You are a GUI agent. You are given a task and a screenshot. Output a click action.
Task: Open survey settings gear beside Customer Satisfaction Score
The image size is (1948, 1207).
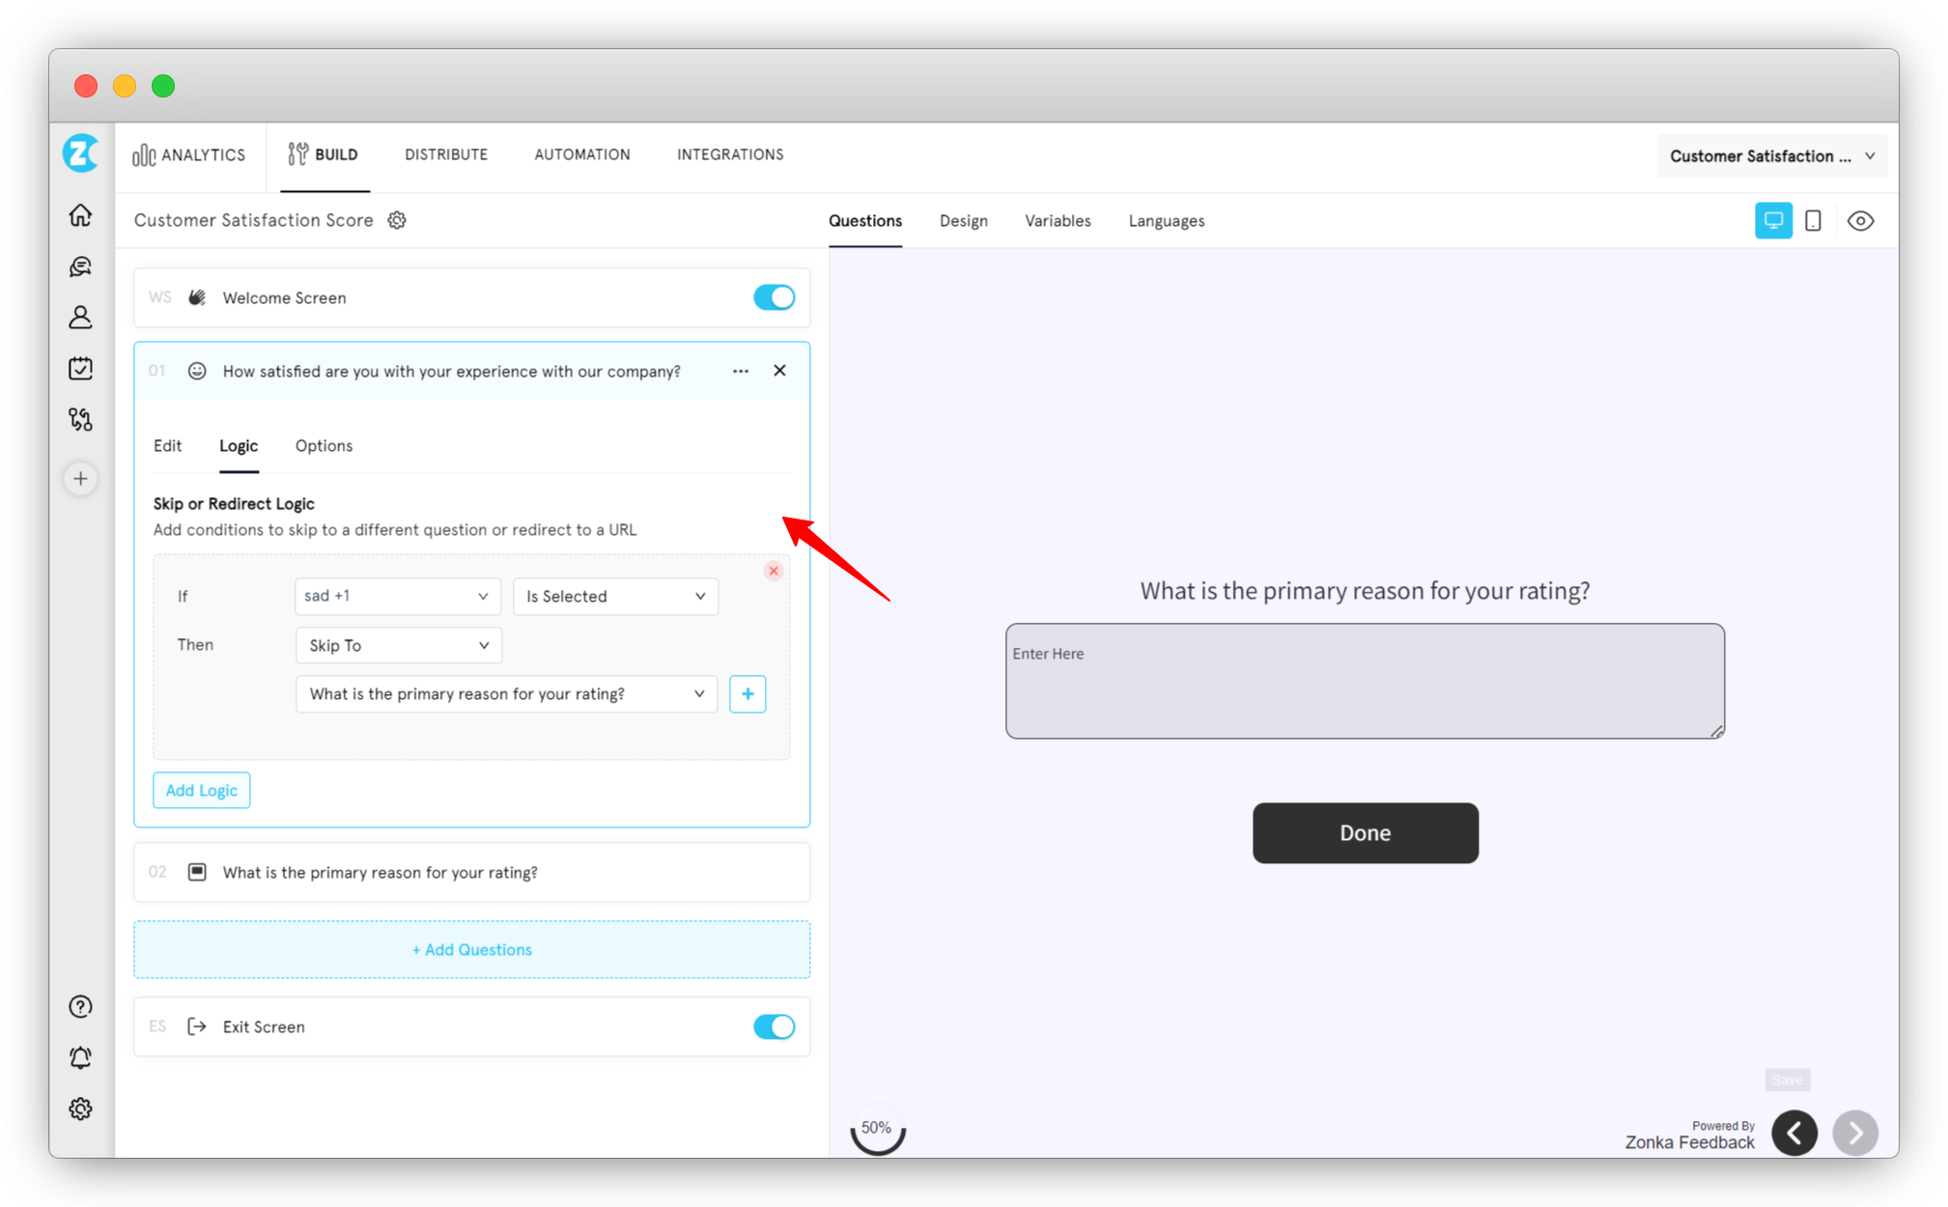click(x=396, y=220)
